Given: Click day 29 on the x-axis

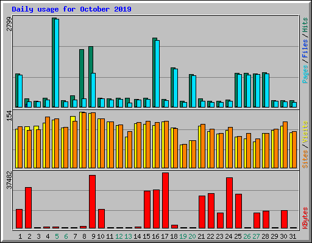Looking at the screenshot, I should pyautogui.click(x=274, y=236).
